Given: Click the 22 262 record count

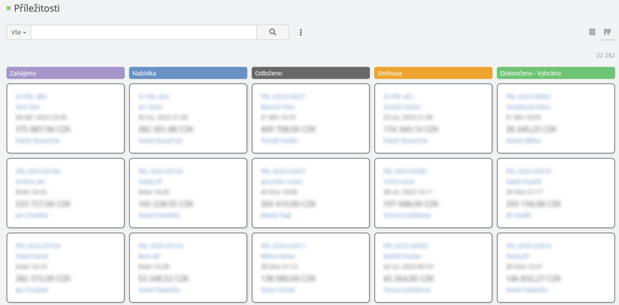Looking at the screenshot, I should 605,56.
